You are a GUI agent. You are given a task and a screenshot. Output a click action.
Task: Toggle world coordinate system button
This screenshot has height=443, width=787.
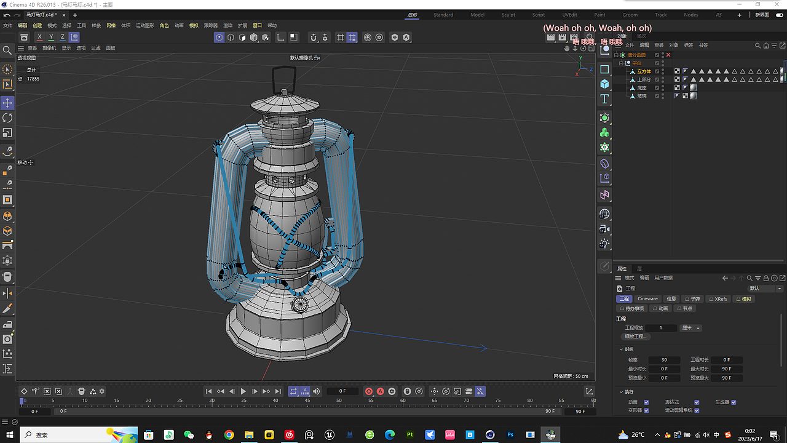click(x=74, y=38)
